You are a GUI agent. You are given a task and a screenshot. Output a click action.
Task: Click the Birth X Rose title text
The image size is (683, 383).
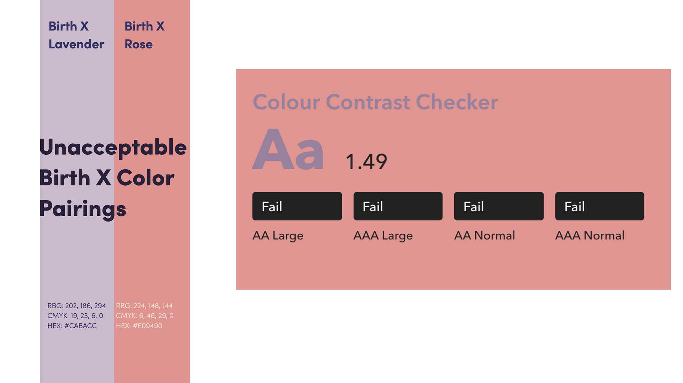click(144, 35)
